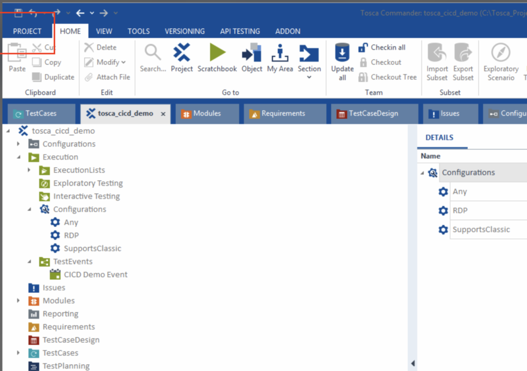The width and height of the screenshot is (527, 371).
Task: Click Attach File in Edit group
Action: pos(107,77)
